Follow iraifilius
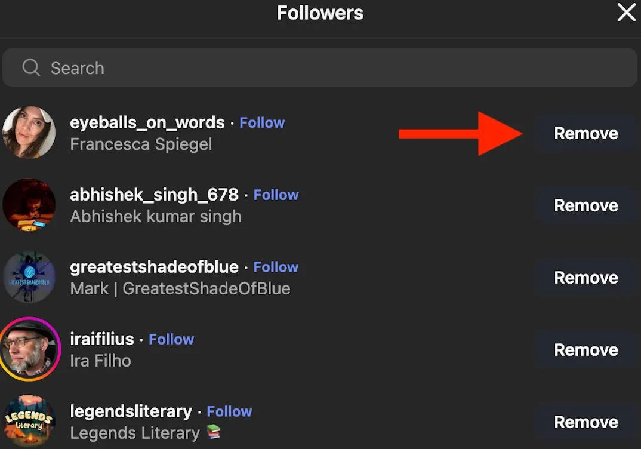Viewport: 641px width, 449px height. 171,339
